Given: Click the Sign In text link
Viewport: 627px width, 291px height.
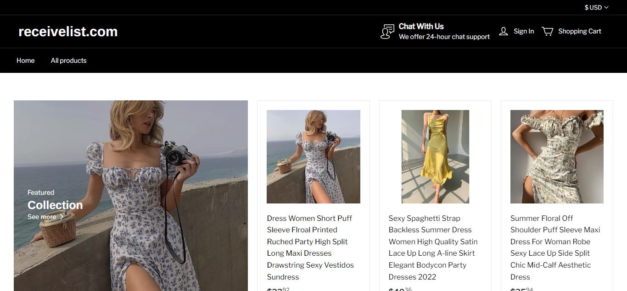Looking at the screenshot, I should 524,31.
